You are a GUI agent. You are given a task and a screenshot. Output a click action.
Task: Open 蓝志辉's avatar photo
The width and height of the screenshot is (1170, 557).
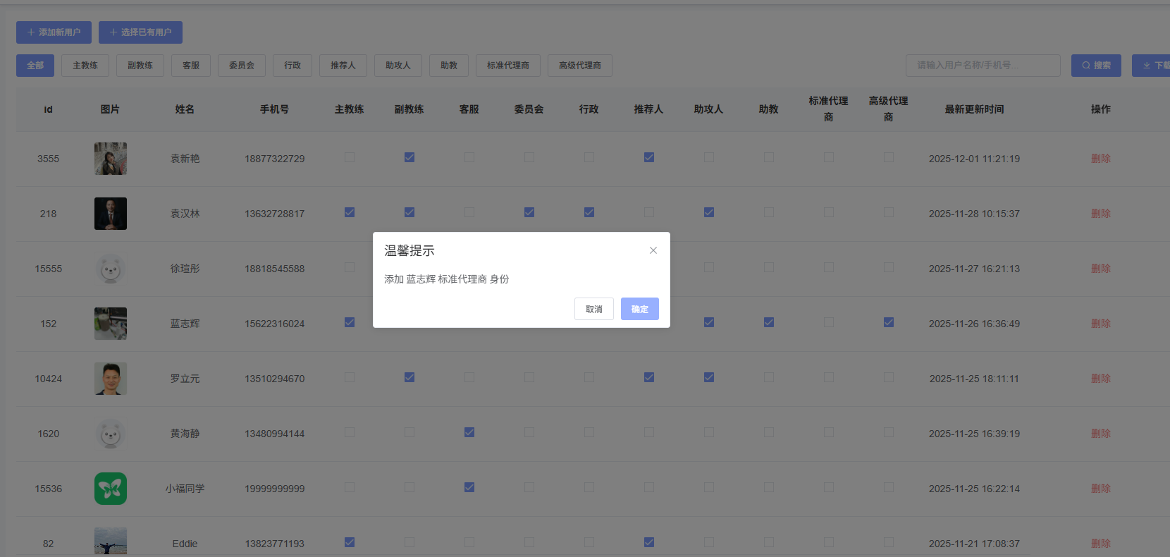pos(111,324)
